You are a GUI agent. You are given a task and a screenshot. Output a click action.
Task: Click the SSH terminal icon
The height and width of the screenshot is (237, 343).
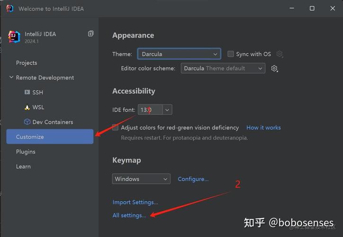point(27,92)
